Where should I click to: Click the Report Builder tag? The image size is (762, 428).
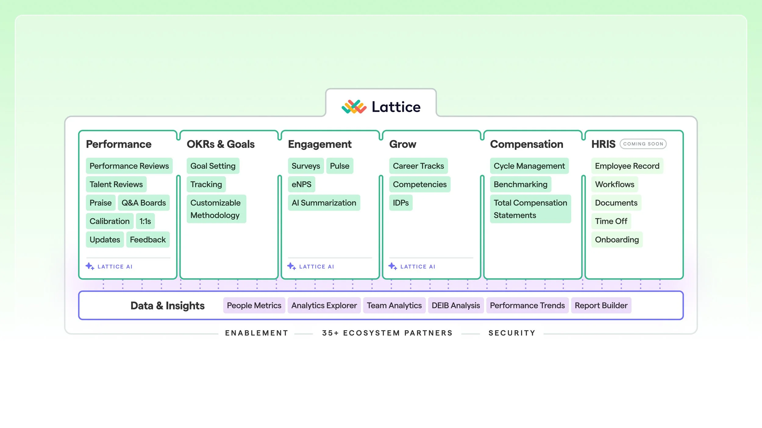601,305
